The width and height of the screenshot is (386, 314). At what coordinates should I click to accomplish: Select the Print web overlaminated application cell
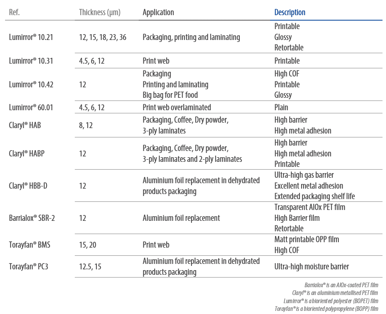pyautogui.click(x=177, y=108)
